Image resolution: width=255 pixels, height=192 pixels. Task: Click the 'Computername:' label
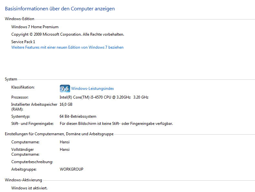point(25,142)
